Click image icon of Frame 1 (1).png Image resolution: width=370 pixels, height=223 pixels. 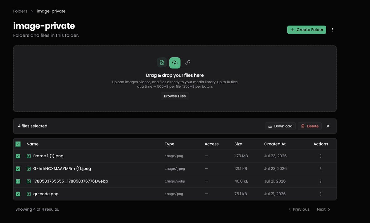point(29,156)
